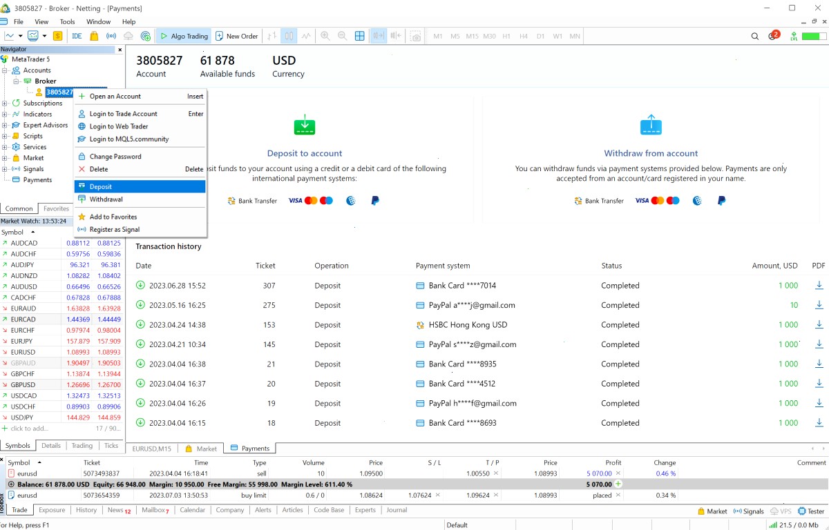Open the new chart dropdown arrow
The height and width of the screenshot is (530, 829).
[21, 36]
